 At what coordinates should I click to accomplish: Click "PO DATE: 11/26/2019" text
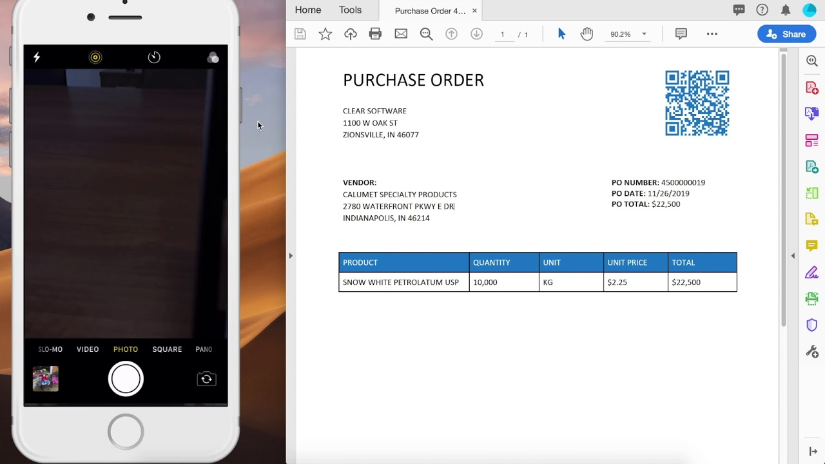tap(650, 193)
